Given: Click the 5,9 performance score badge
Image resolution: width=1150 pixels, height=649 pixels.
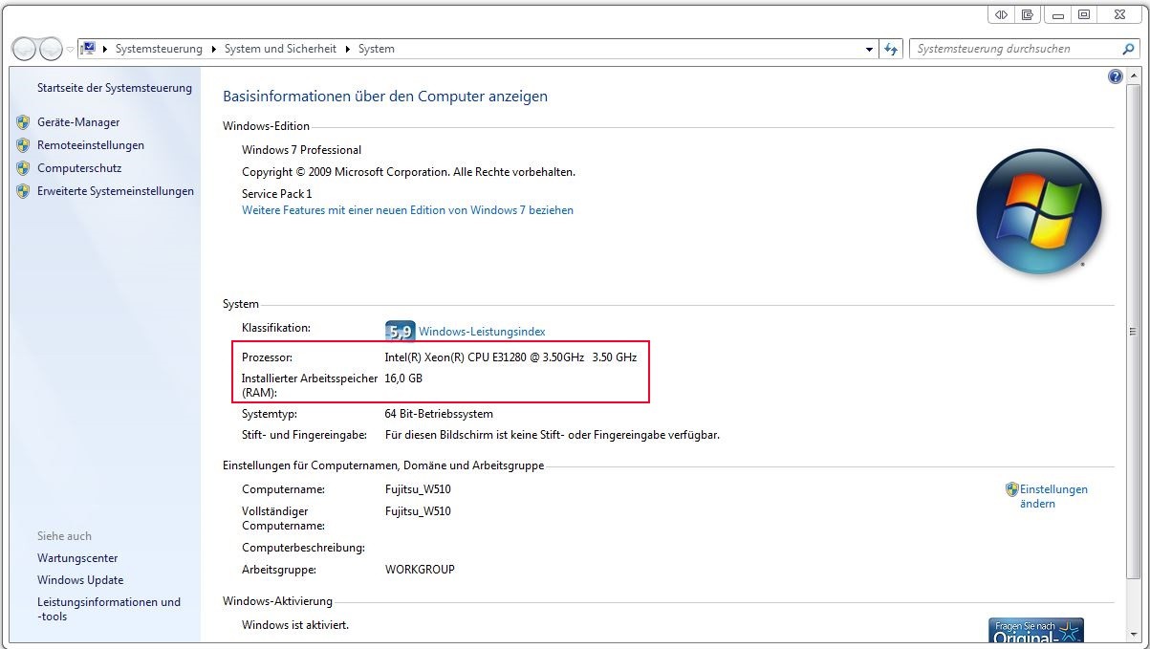Looking at the screenshot, I should click(x=400, y=332).
